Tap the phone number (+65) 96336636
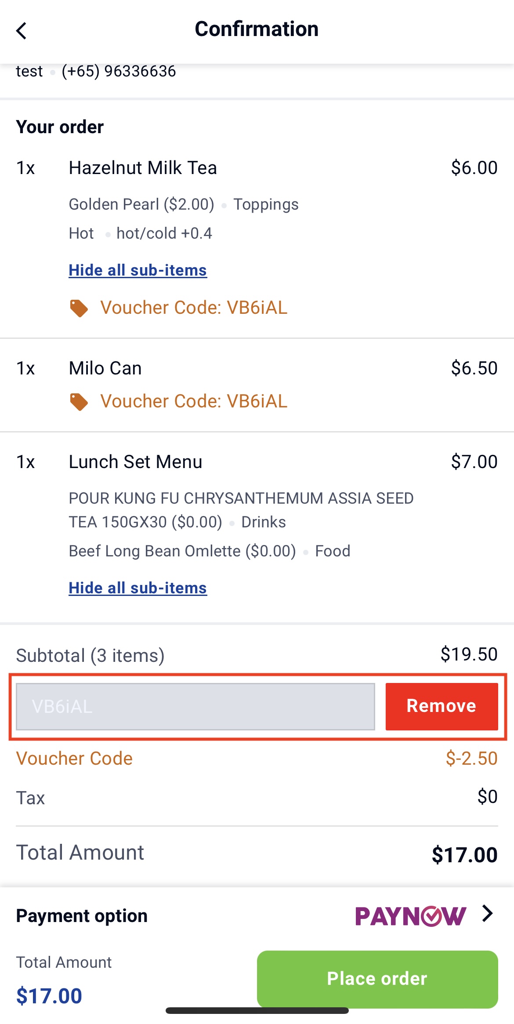Image resolution: width=514 pixels, height=1024 pixels. (x=119, y=71)
